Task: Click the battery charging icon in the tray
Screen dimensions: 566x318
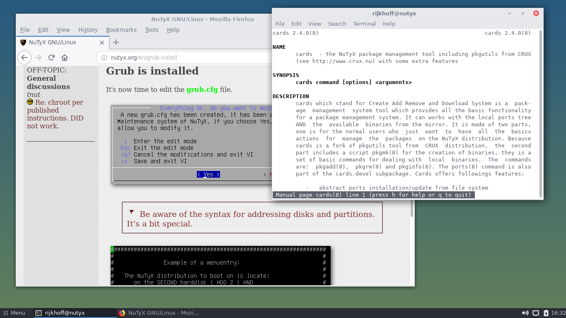Action: pos(546,313)
